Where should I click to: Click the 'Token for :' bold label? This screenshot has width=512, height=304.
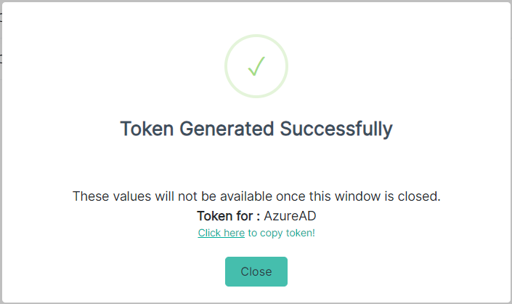click(228, 216)
